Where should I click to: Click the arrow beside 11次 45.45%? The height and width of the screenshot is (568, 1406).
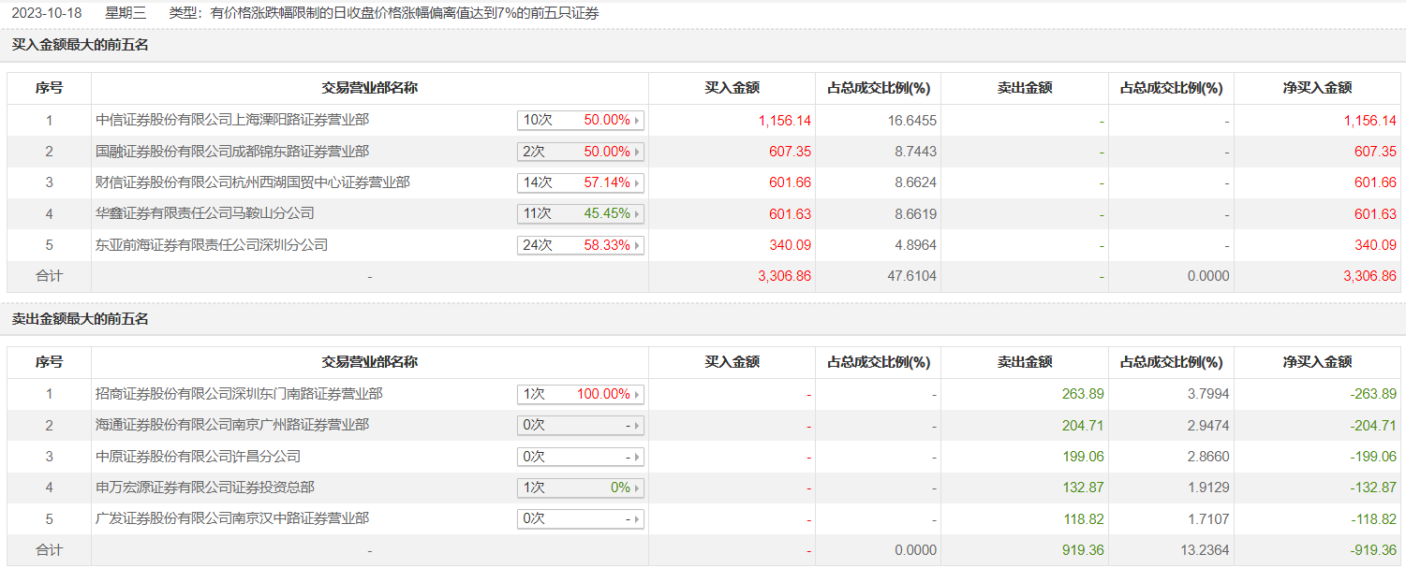[x=638, y=214]
